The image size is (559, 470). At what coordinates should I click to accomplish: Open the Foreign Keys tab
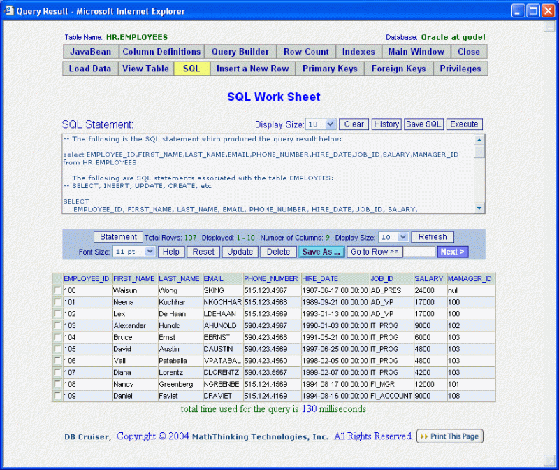(398, 68)
